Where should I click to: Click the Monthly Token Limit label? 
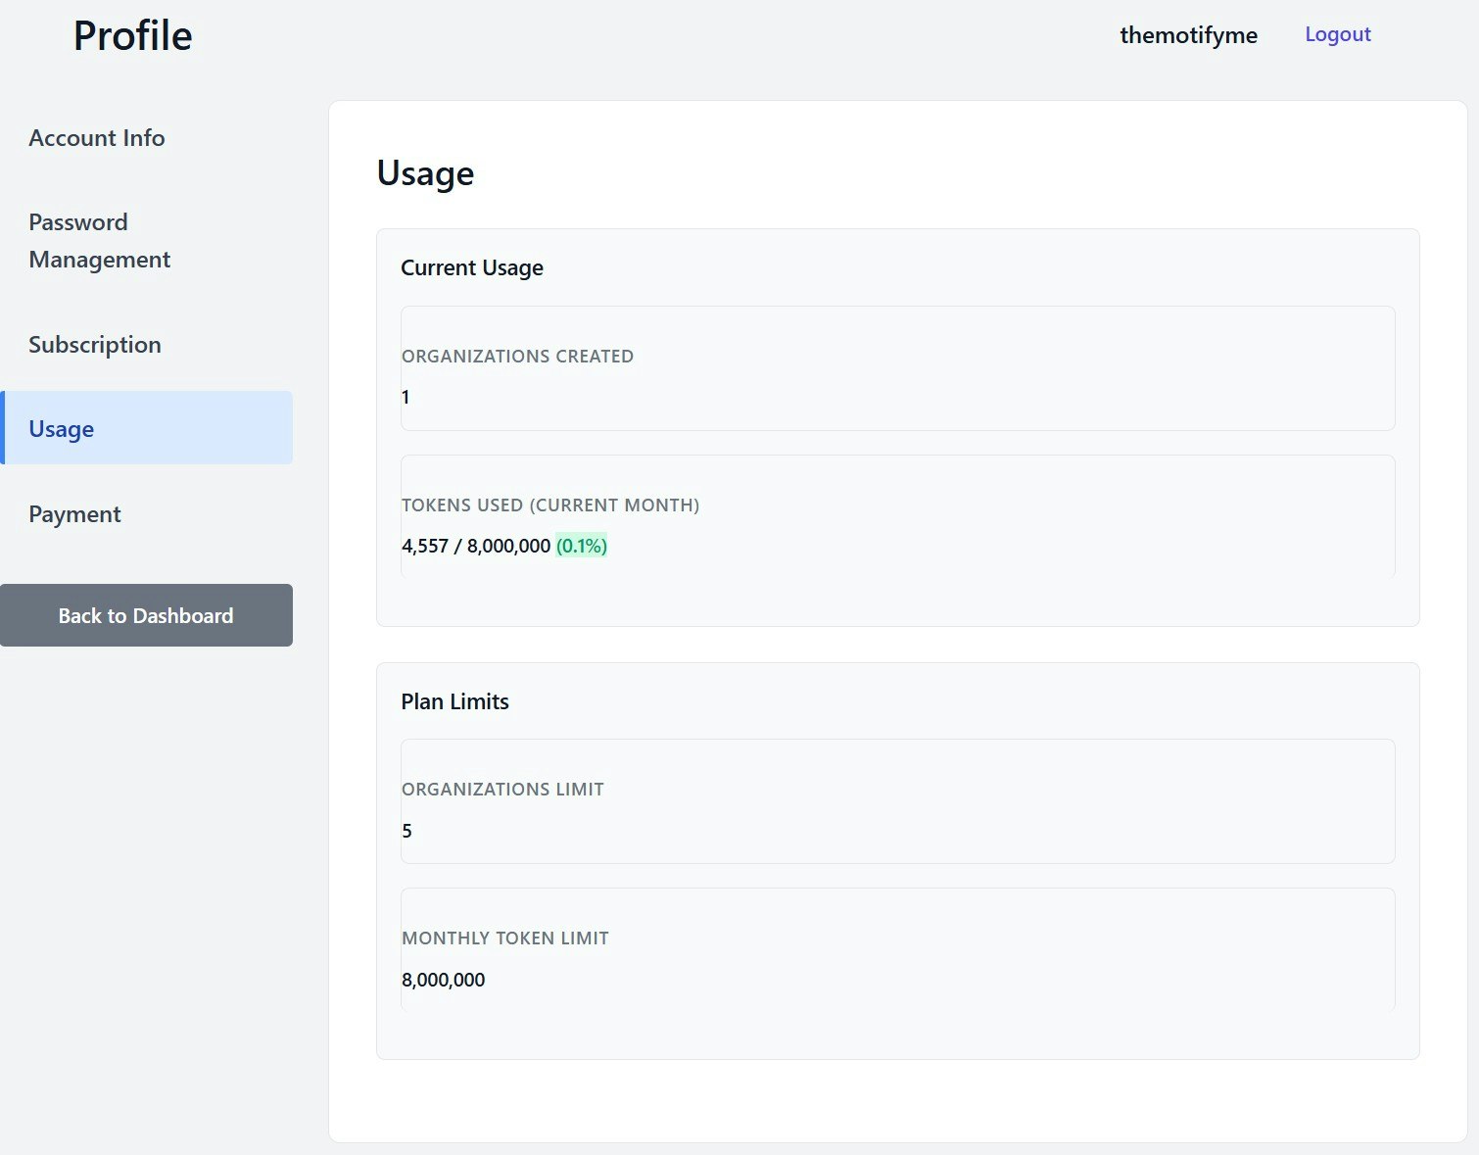[x=504, y=937]
